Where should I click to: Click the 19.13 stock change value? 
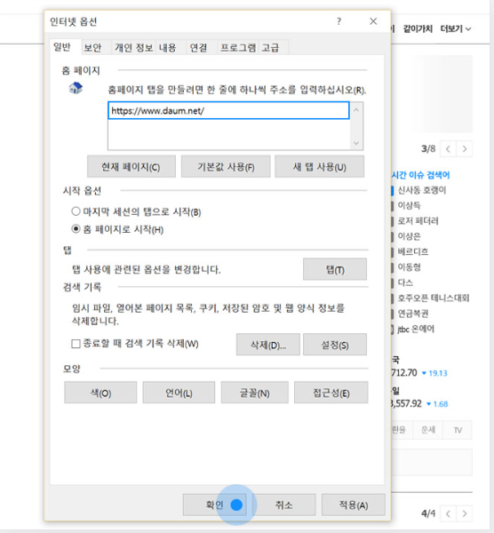pos(438,373)
